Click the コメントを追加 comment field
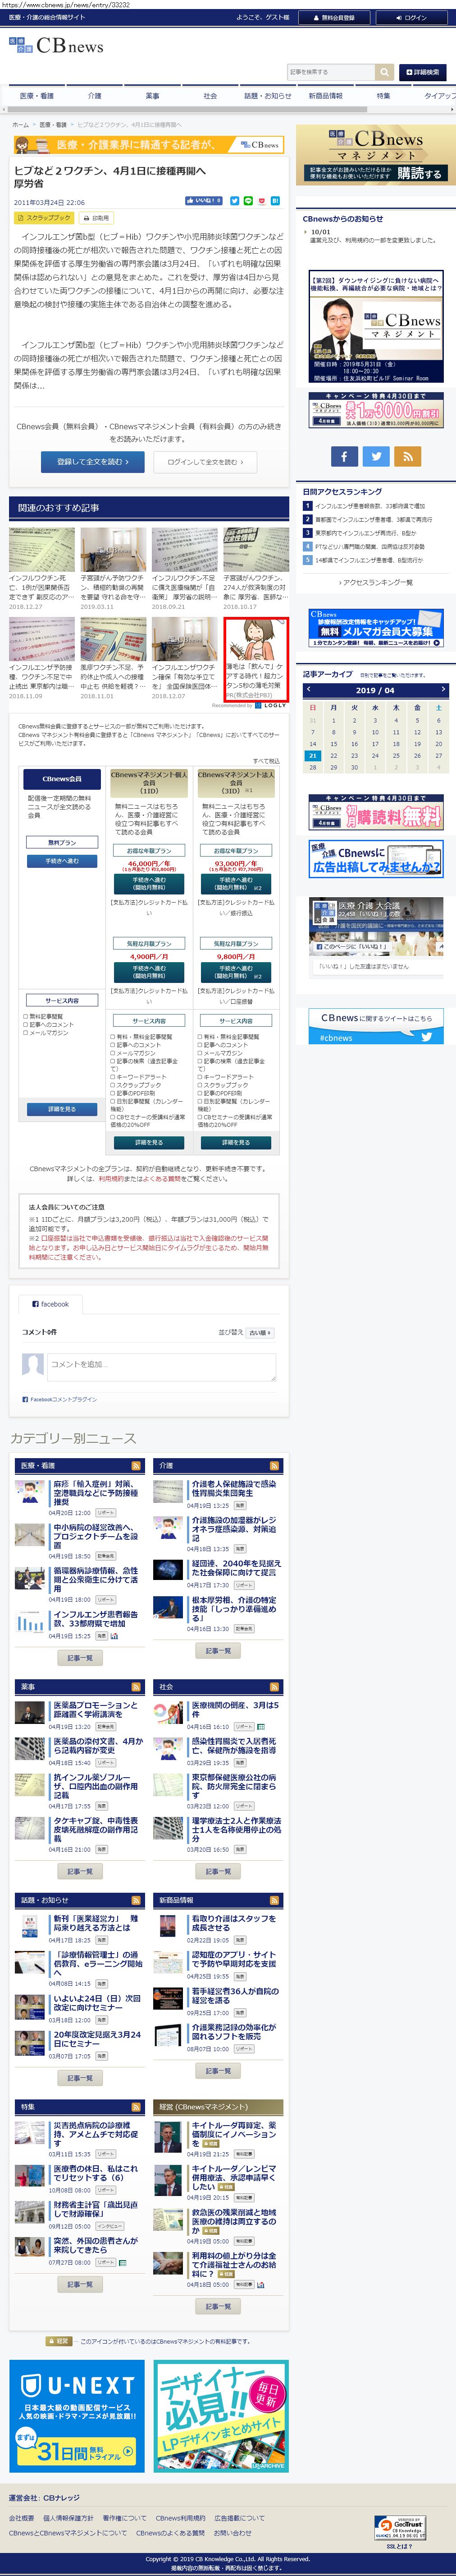The image size is (456, 2576). [x=162, y=1367]
